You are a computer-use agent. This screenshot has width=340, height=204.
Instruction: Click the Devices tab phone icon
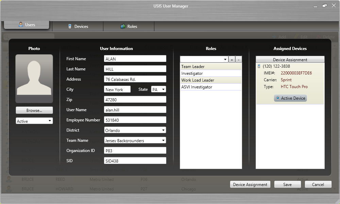pyautogui.click(x=70, y=27)
